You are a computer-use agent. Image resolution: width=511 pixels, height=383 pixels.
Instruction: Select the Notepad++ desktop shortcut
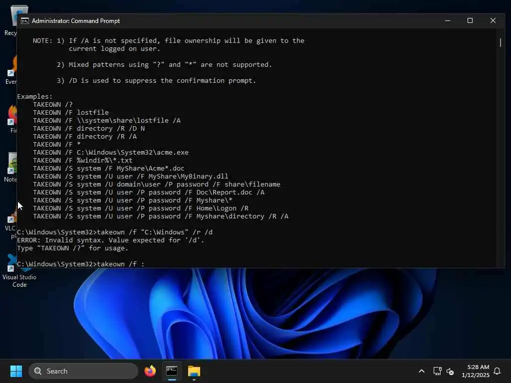(x=10, y=168)
